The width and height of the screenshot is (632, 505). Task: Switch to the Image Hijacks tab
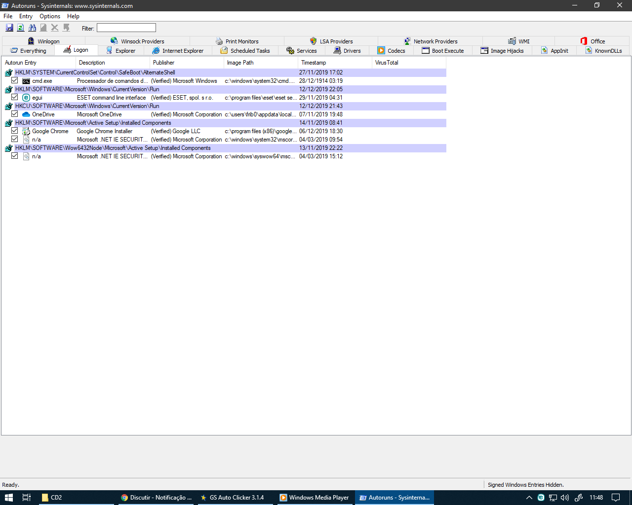[x=502, y=51]
